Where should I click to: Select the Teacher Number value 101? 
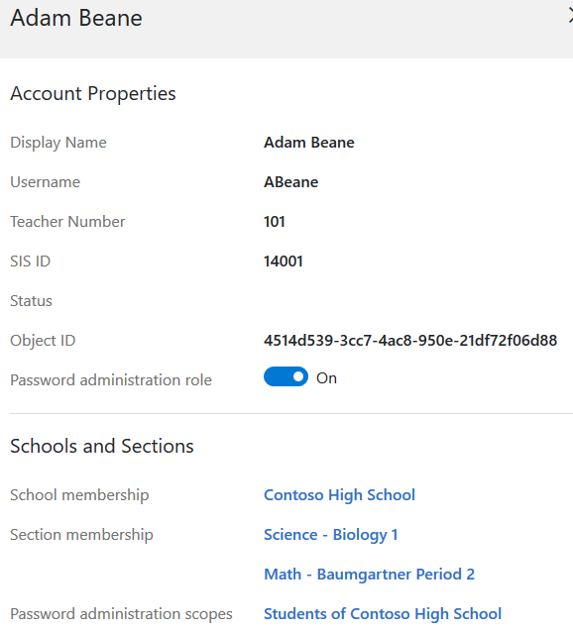(x=275, y=222)
